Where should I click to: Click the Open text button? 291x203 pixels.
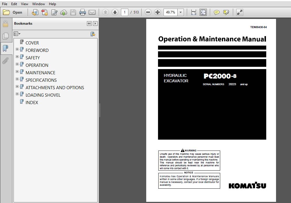(x=18, y=12)
